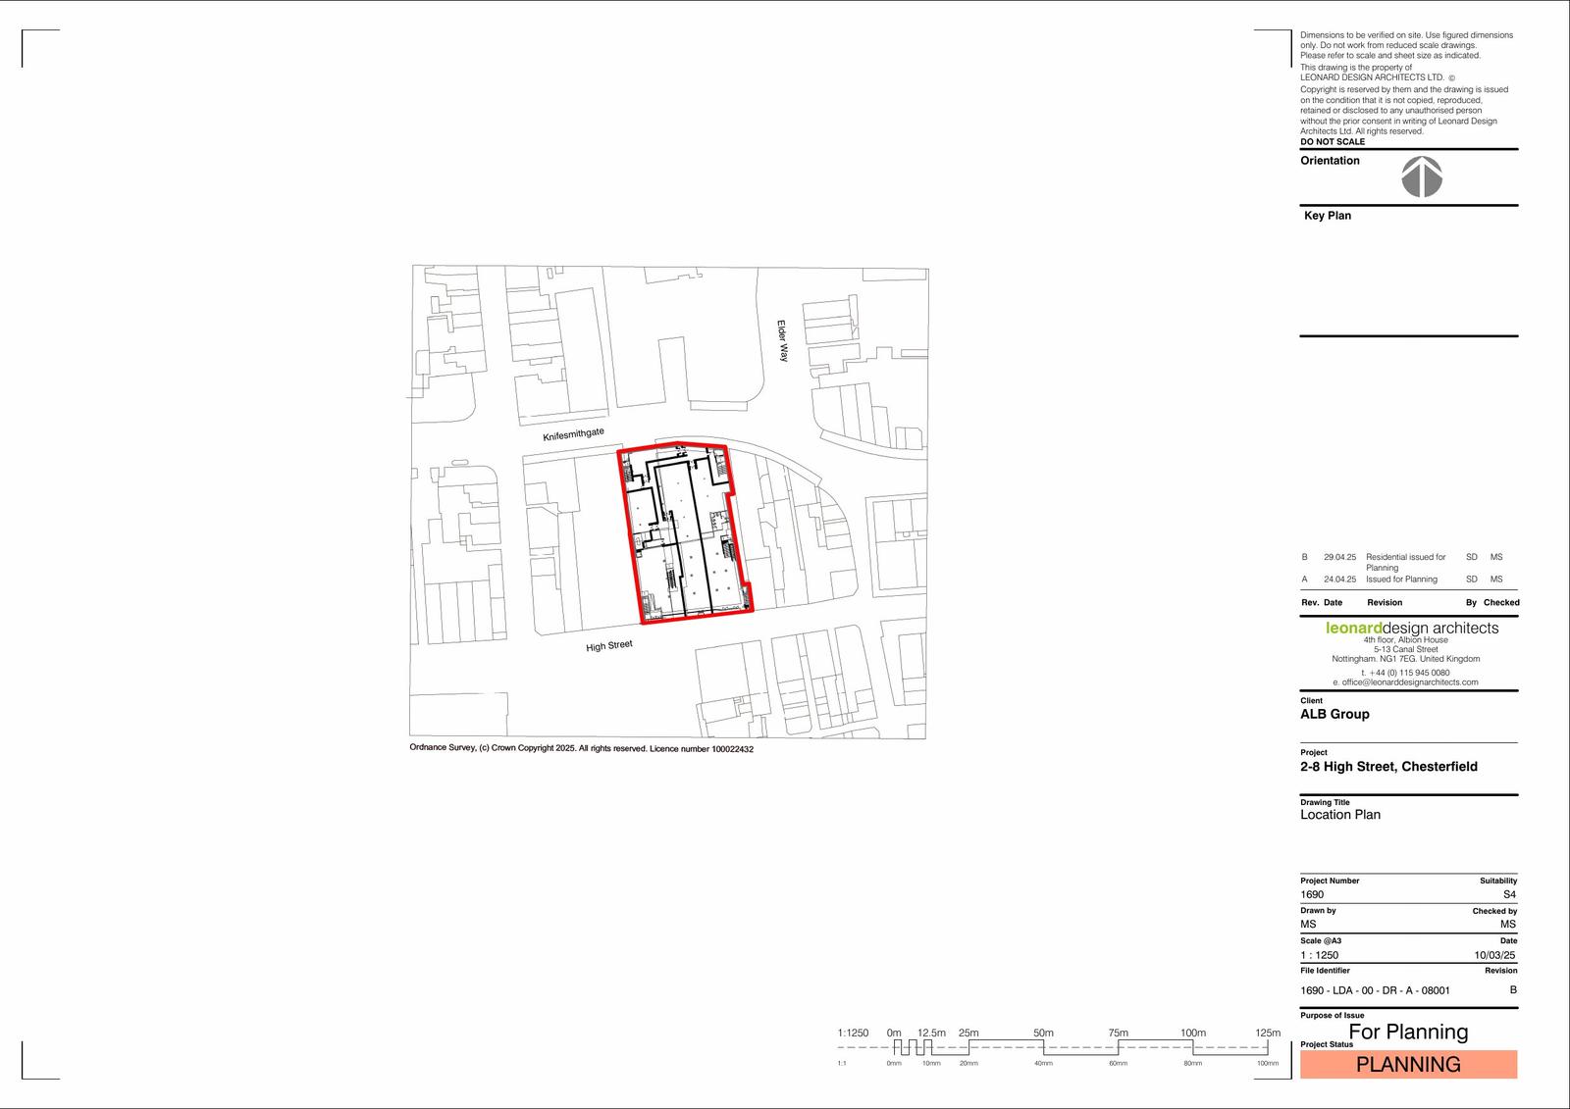
Task: Click the 125m mark on the scale bar
Action: click(1269, 1032)
